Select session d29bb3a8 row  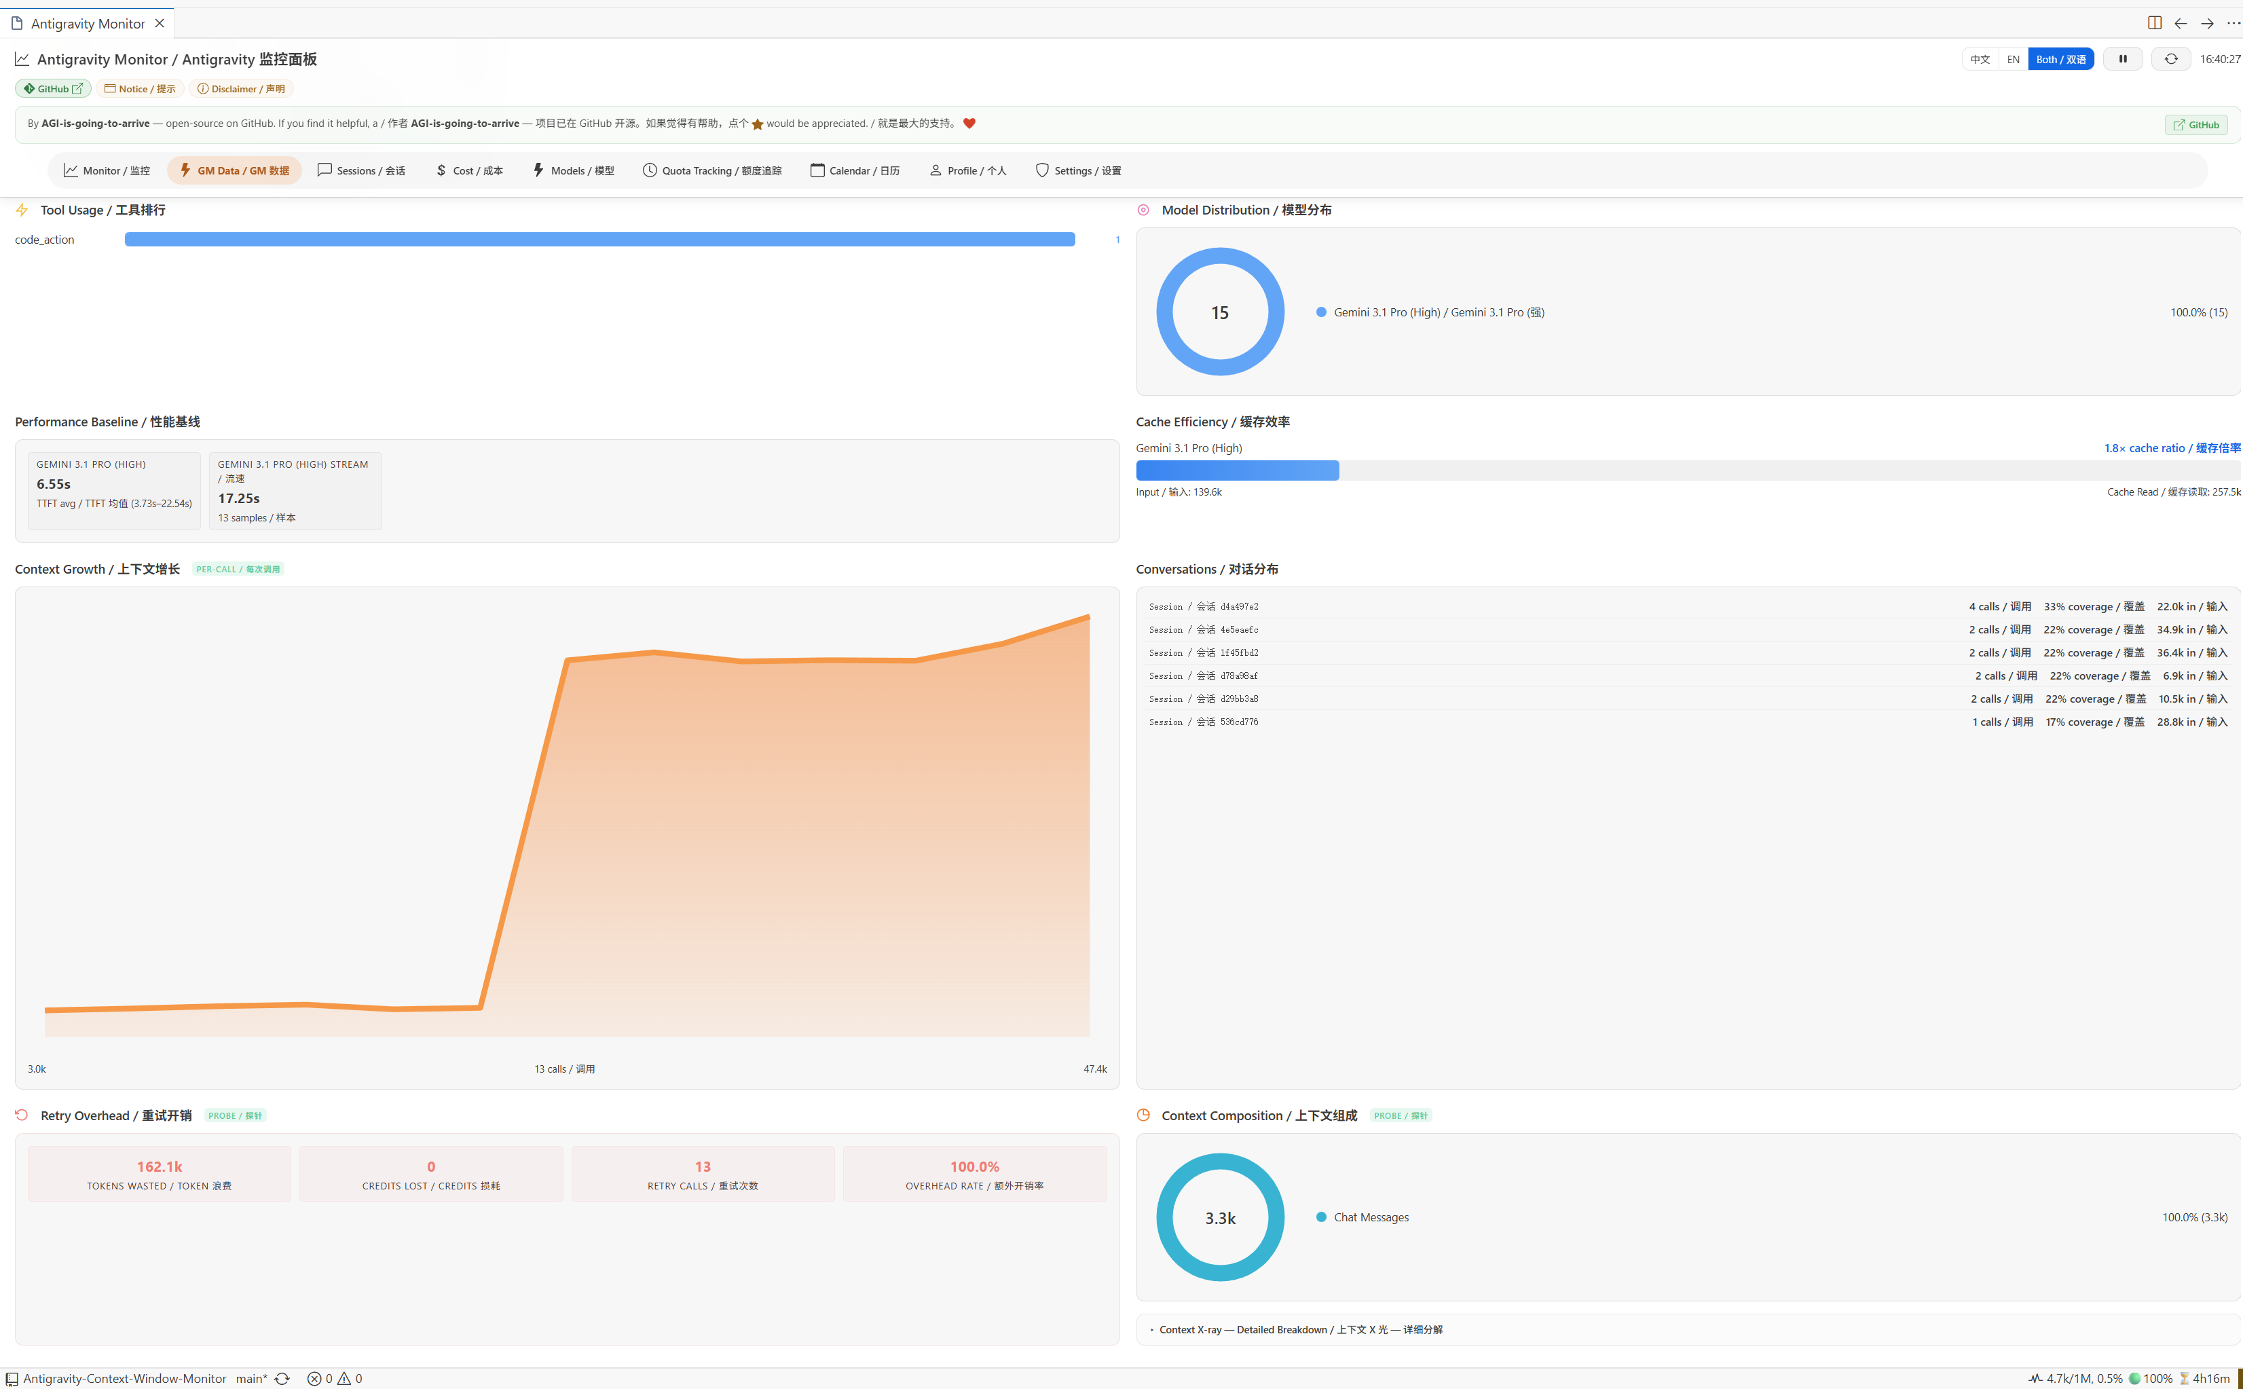(x=1688, y=698)
